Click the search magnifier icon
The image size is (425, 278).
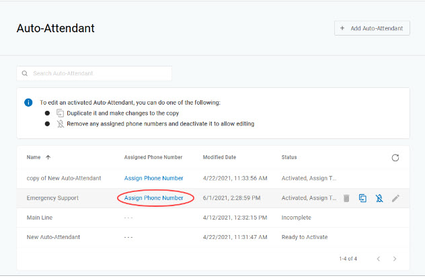click(x=25, y=73)
